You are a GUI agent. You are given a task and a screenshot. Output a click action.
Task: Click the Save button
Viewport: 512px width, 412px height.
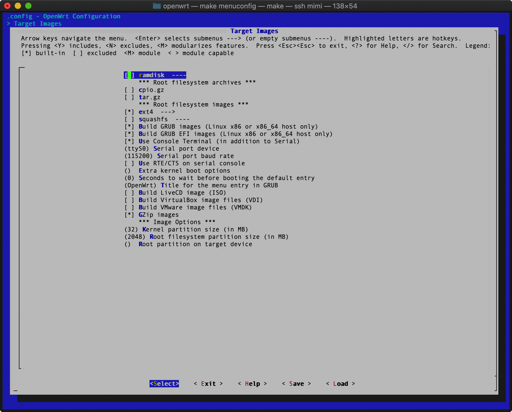[296, 384]
